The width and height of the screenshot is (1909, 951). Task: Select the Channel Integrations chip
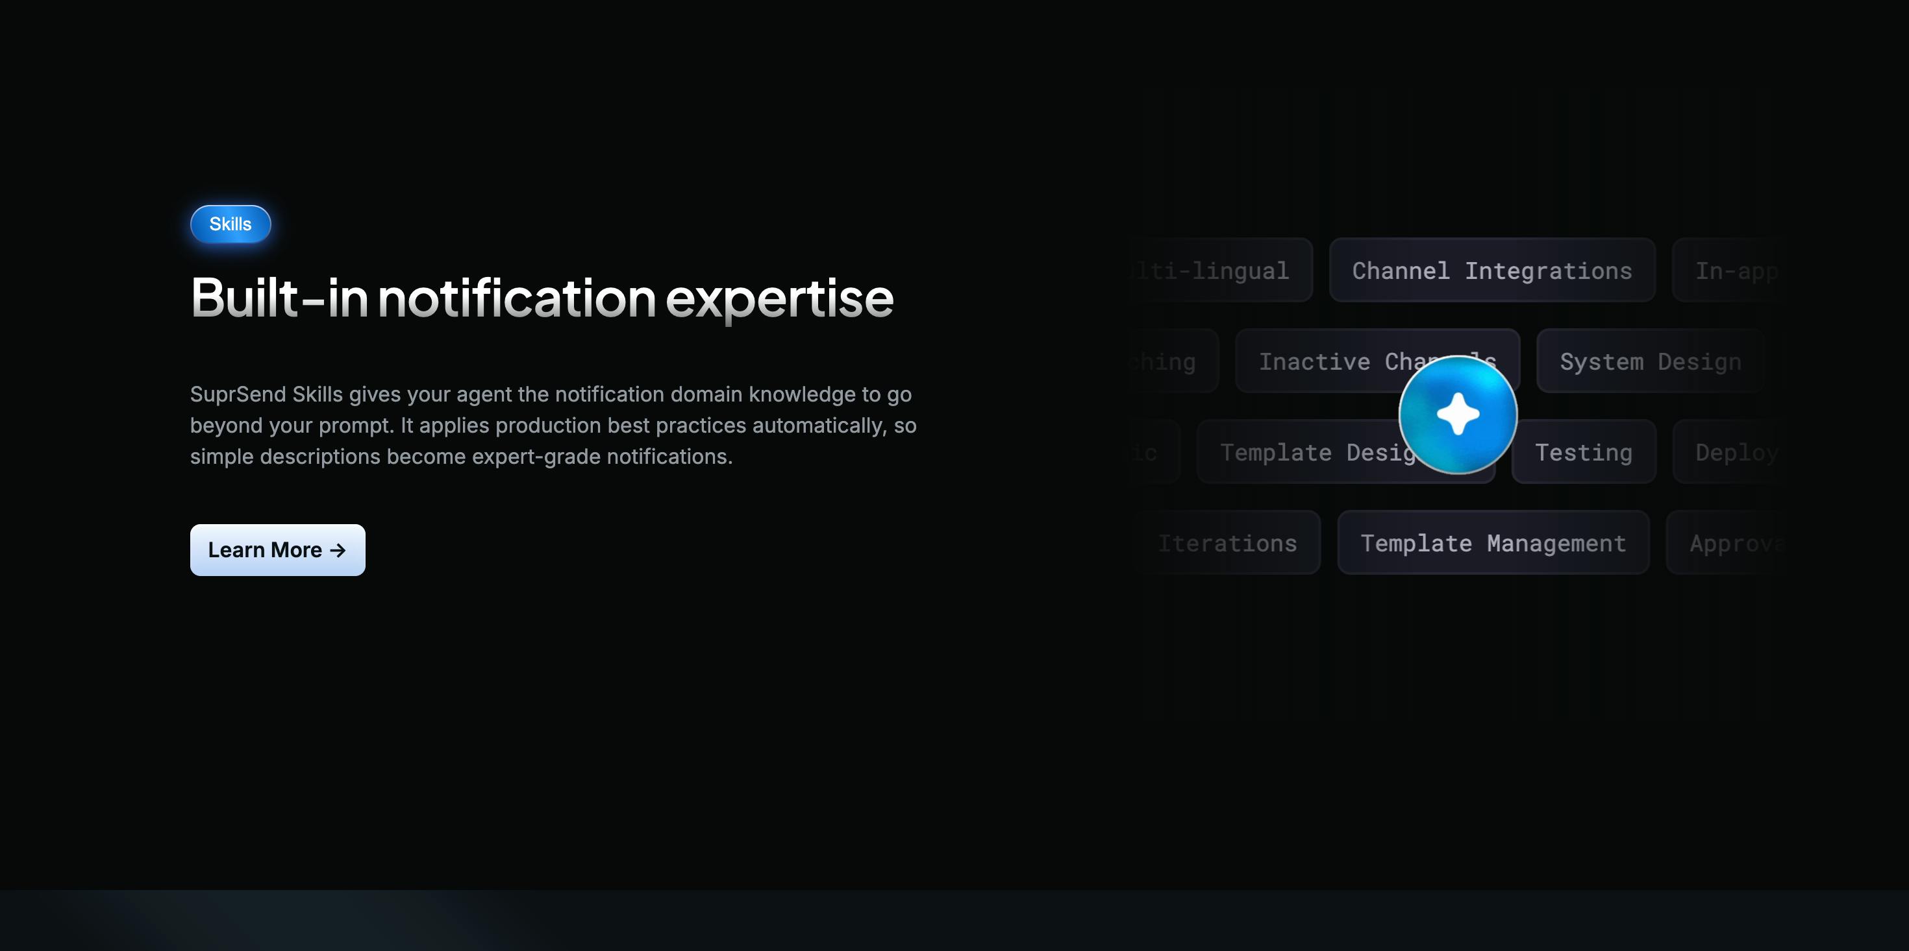[x=1491, y=271]
